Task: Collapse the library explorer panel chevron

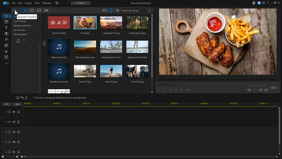Action: (44, 43)
